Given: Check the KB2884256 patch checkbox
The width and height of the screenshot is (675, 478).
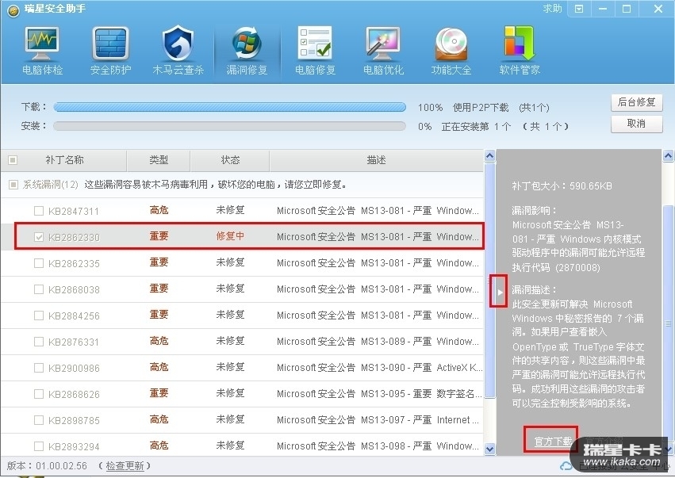Looking at the screenshot, I should [x=39, y=315].
